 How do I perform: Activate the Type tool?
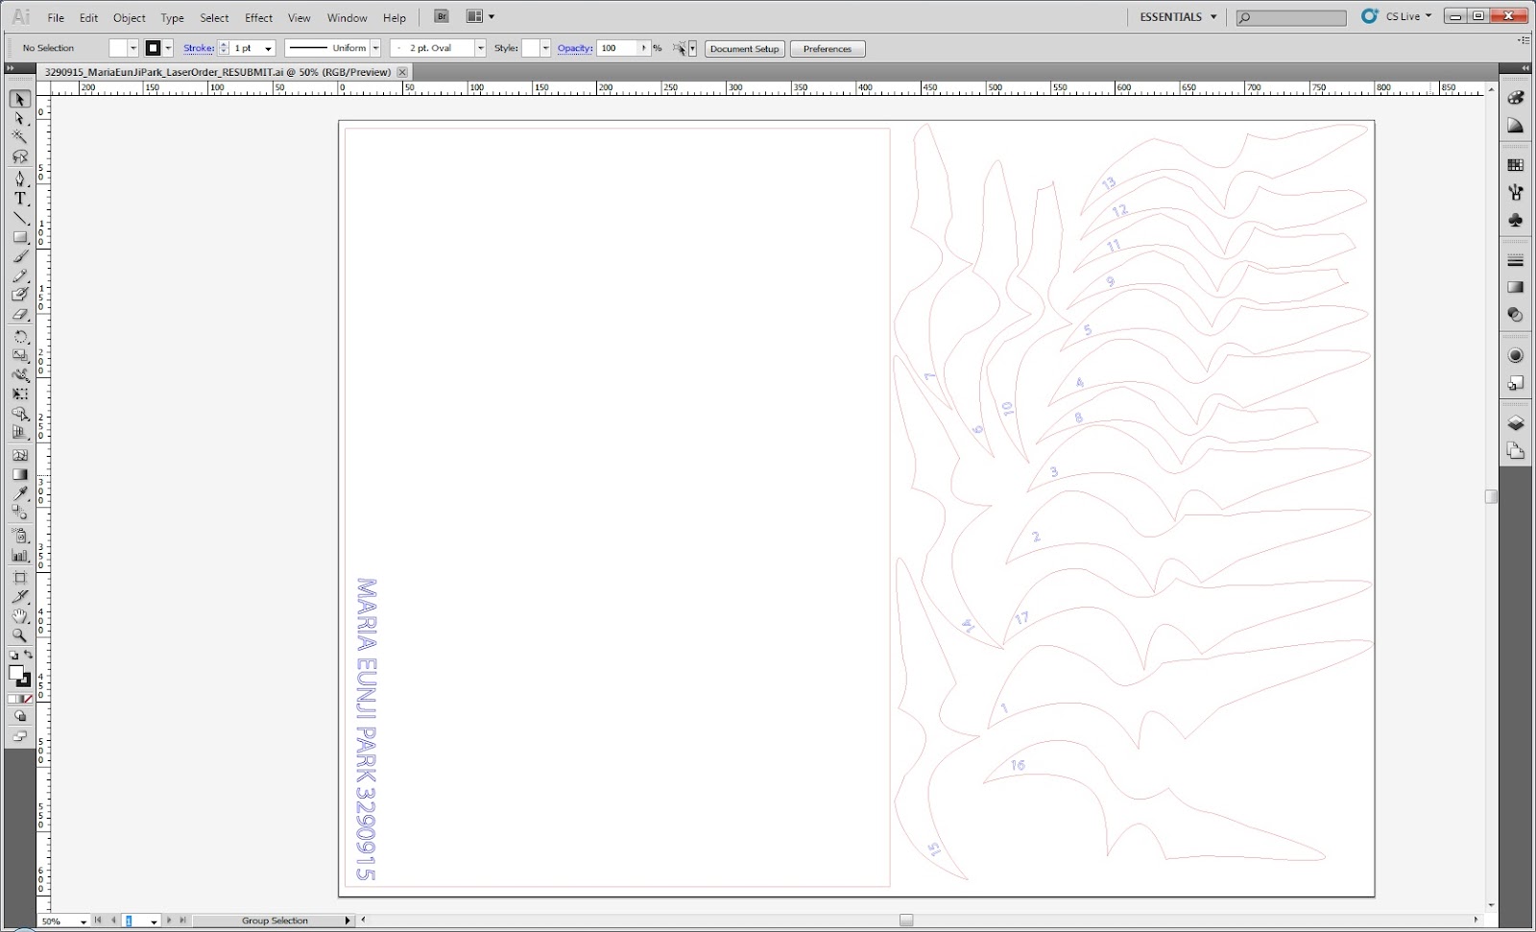(19, 199)
